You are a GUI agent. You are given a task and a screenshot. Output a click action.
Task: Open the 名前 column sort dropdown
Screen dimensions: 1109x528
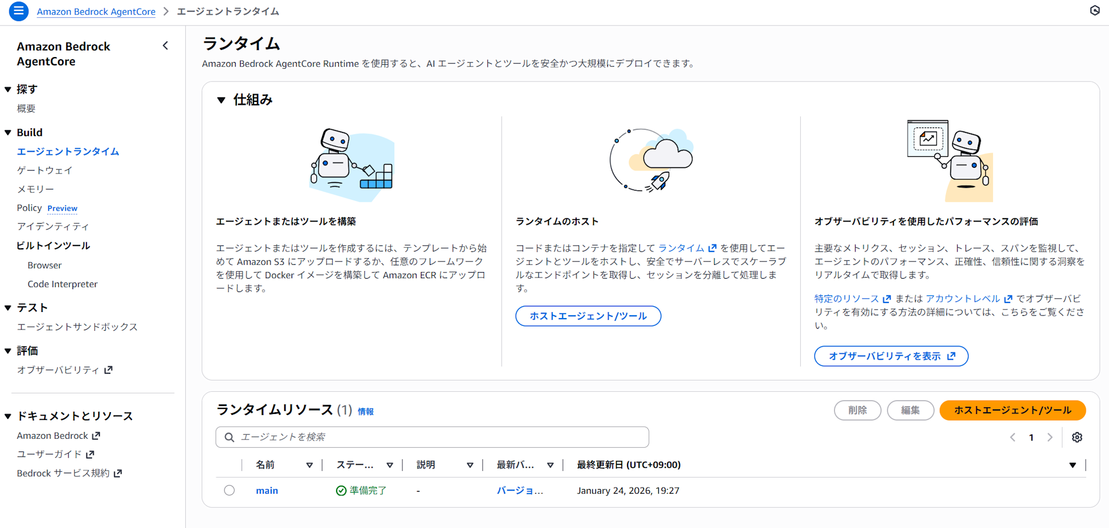click(x=309, y=464)
